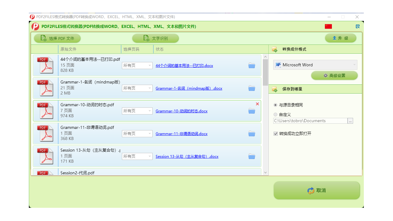
Task: Click the Chinese flag language icon
Action: click(328, 26)
